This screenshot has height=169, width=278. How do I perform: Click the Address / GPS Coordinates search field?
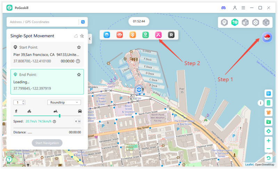click(x=43, y=22)
